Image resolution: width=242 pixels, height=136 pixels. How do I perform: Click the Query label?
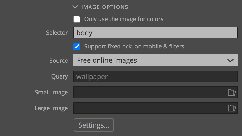pyautogui.click(x=60, y=77)
